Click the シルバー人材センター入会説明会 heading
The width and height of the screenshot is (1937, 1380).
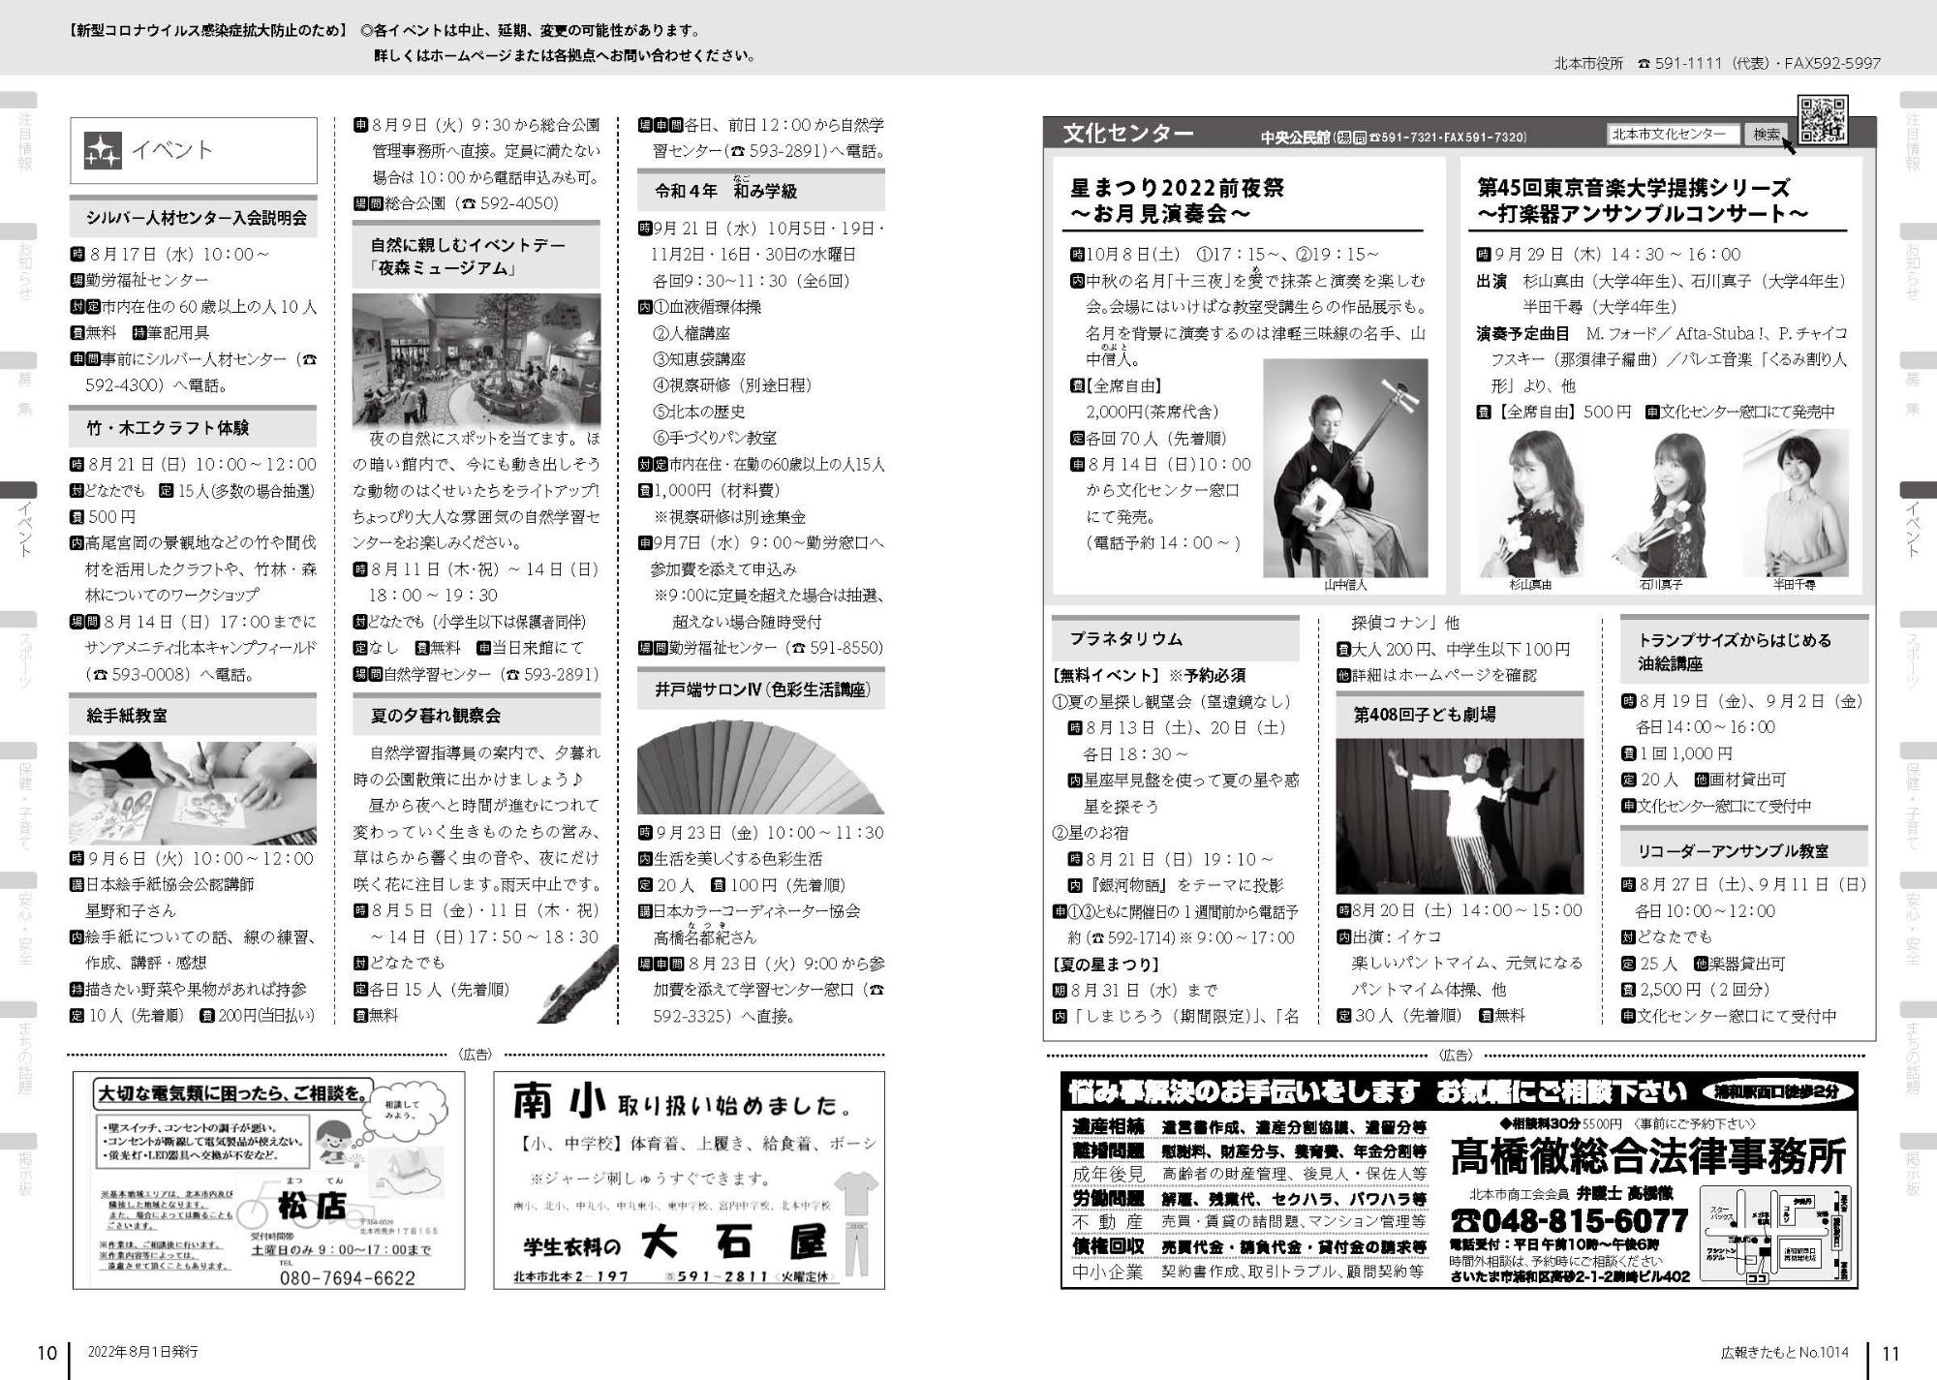pyautogui.click(x=195, y=218)
